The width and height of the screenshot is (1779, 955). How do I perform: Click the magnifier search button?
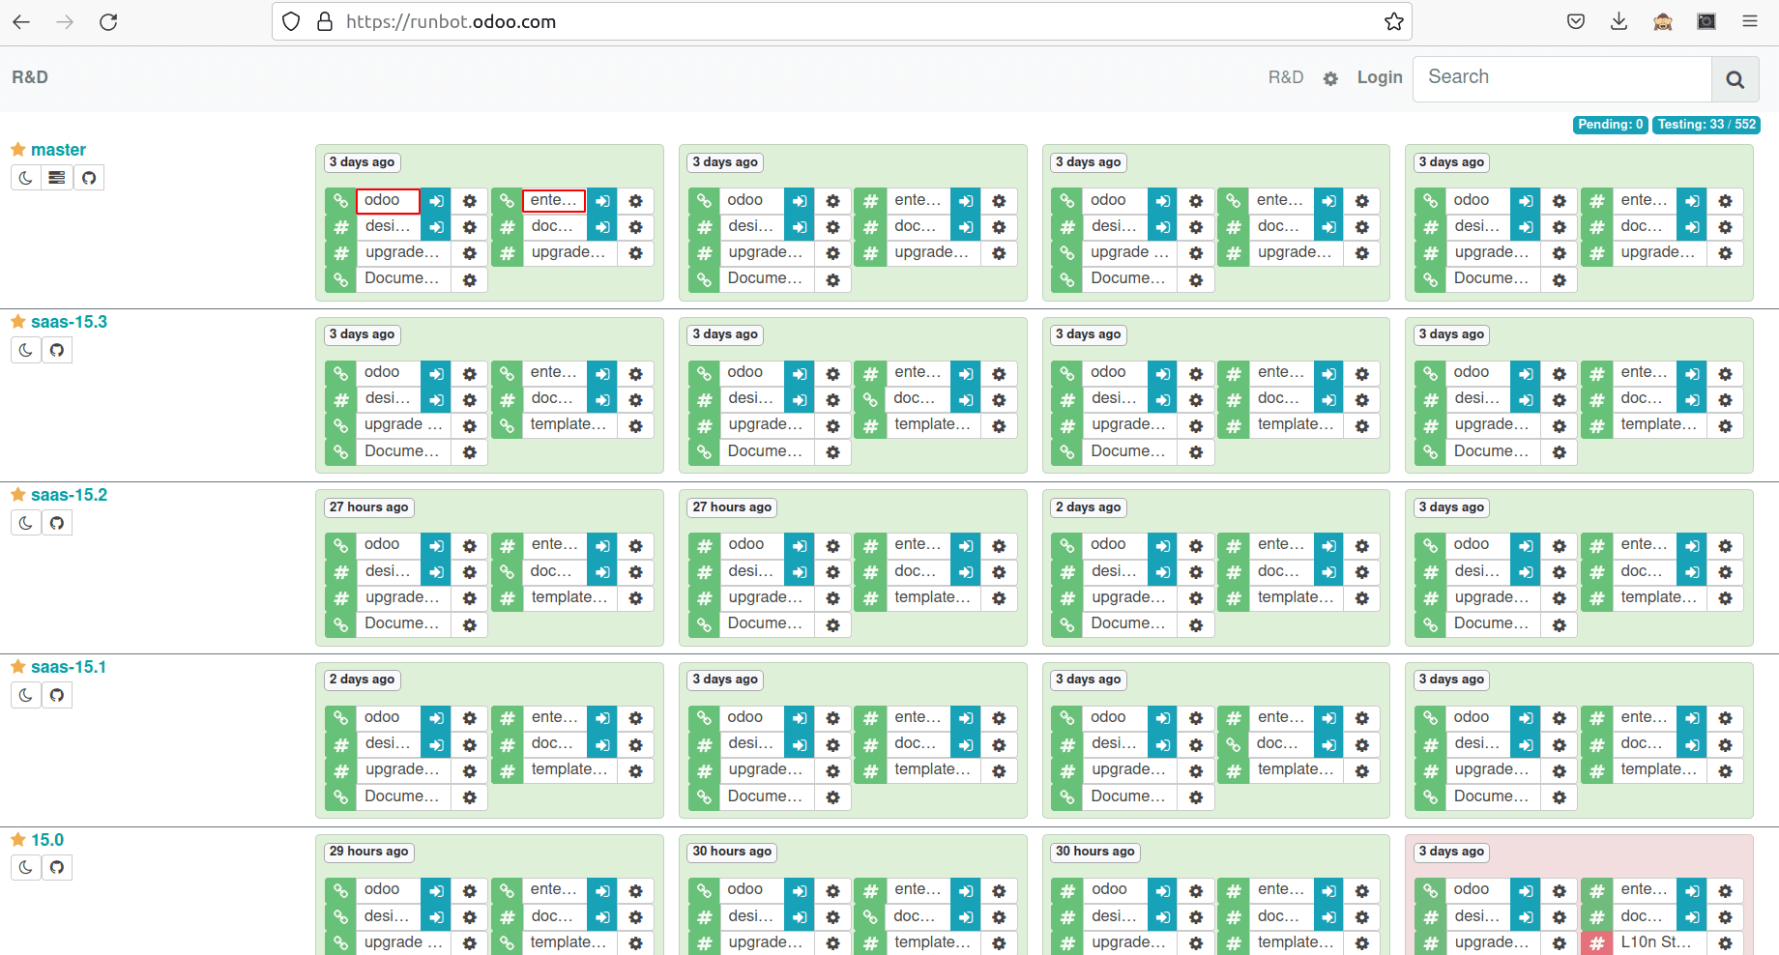click(1735, 79)
